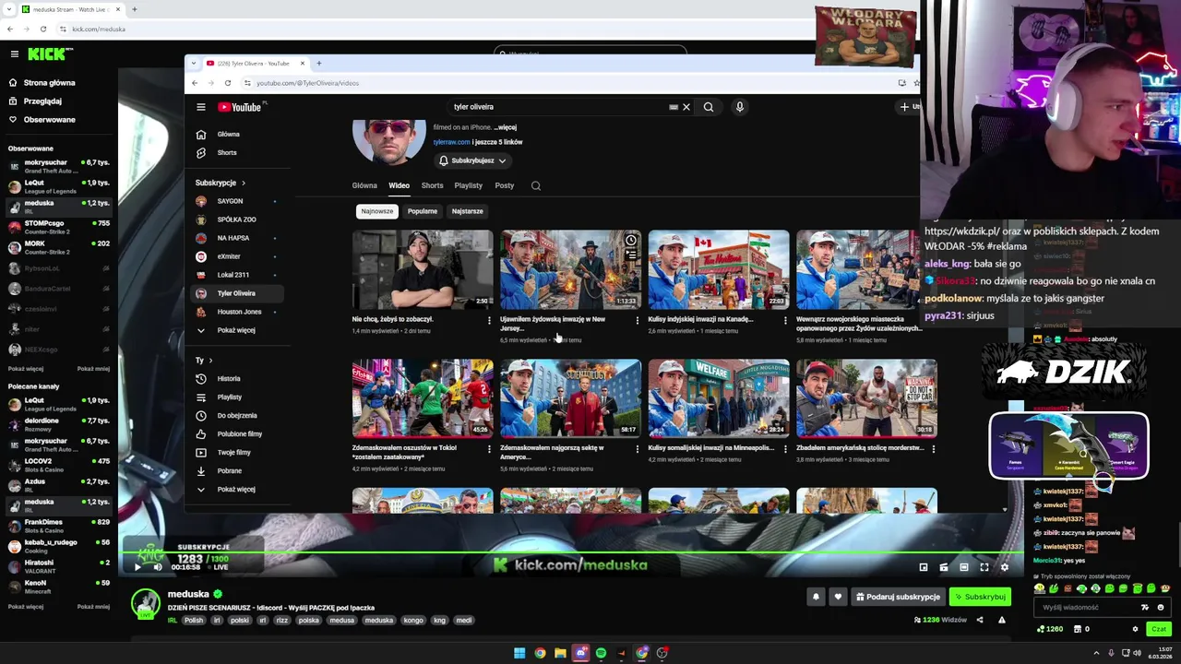Open the on-screen keyboard in search
Image resolution: width=1181 pixels, height=664 pixels.
click(674, 107)
